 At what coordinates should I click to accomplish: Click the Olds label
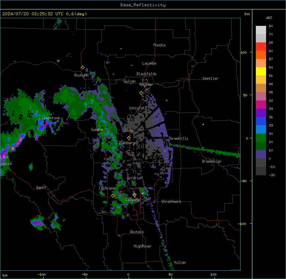click(x=129, y=131)
